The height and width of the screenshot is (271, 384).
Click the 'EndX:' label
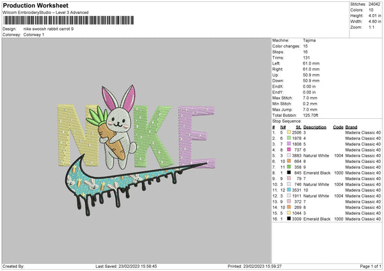pyautogui.click(x=278, y=86)
